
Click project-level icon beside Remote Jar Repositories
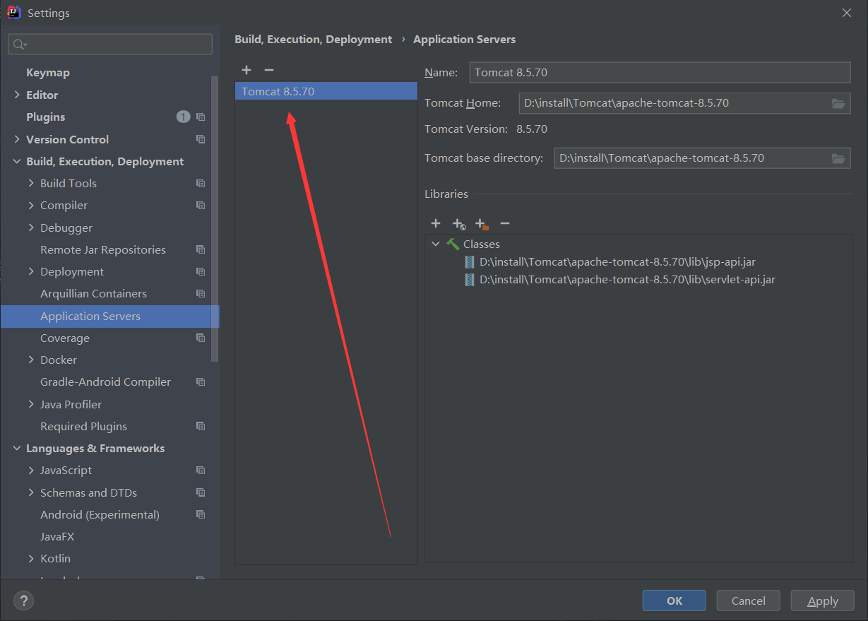tap(201, 250)
